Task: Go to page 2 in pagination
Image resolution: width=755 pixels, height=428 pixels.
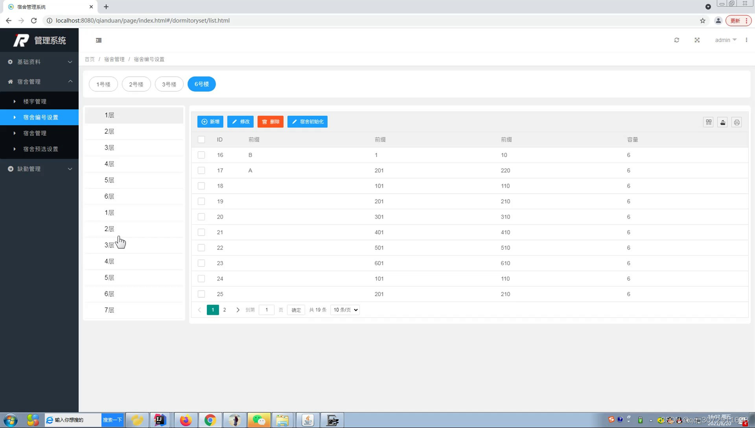Action: [225, 310]
